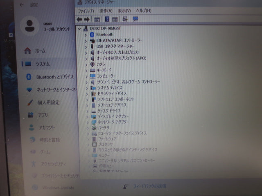Select the キーボード device icon

(x=93, y=70)
